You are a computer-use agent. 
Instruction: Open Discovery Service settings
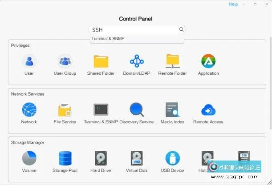[137, 110]
